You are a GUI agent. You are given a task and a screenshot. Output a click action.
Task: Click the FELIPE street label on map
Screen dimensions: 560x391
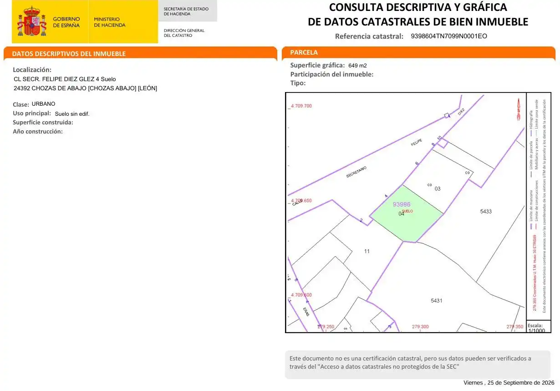coord(417,143)
